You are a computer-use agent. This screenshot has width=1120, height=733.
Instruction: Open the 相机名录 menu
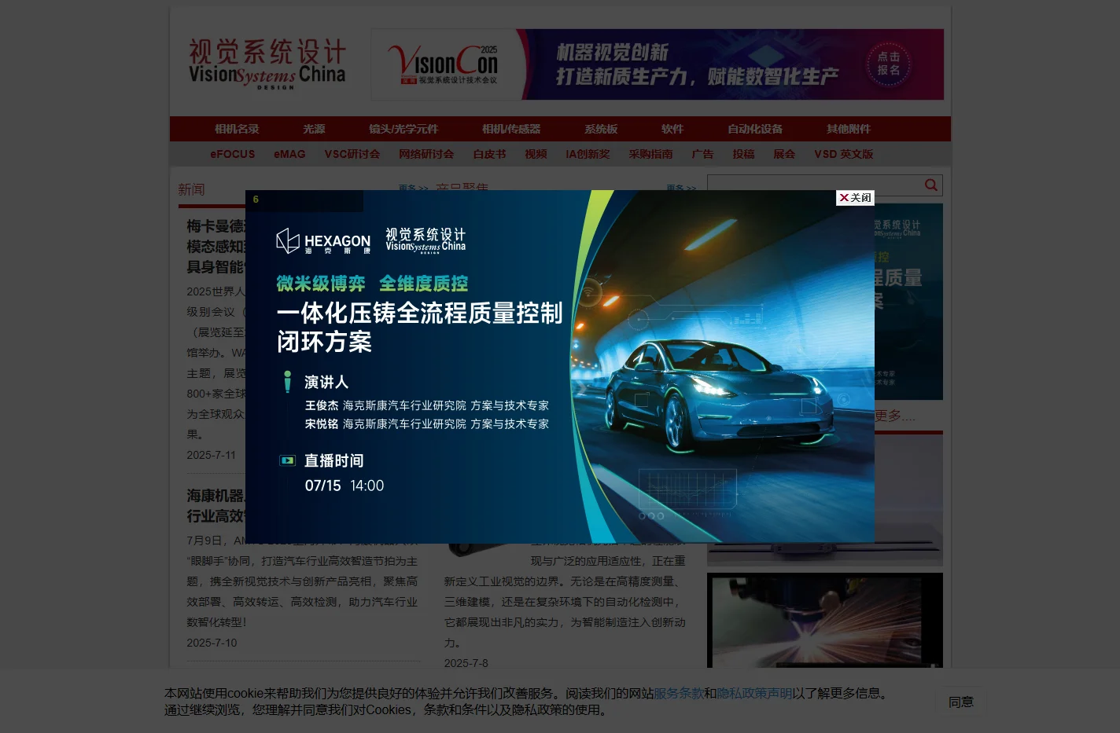pos(237,129)
